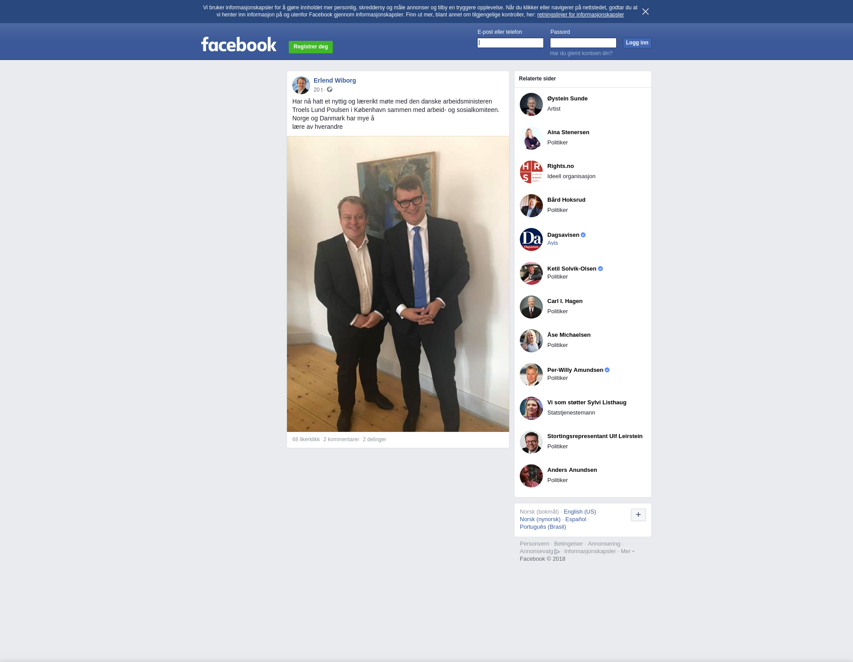Viewport: 853px width, 662px height.
Task: Click the Registrer deg button
Action: click(311, 47)
